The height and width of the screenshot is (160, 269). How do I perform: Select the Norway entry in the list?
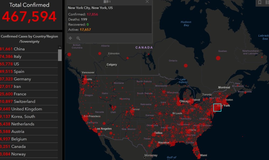point(18,154)
